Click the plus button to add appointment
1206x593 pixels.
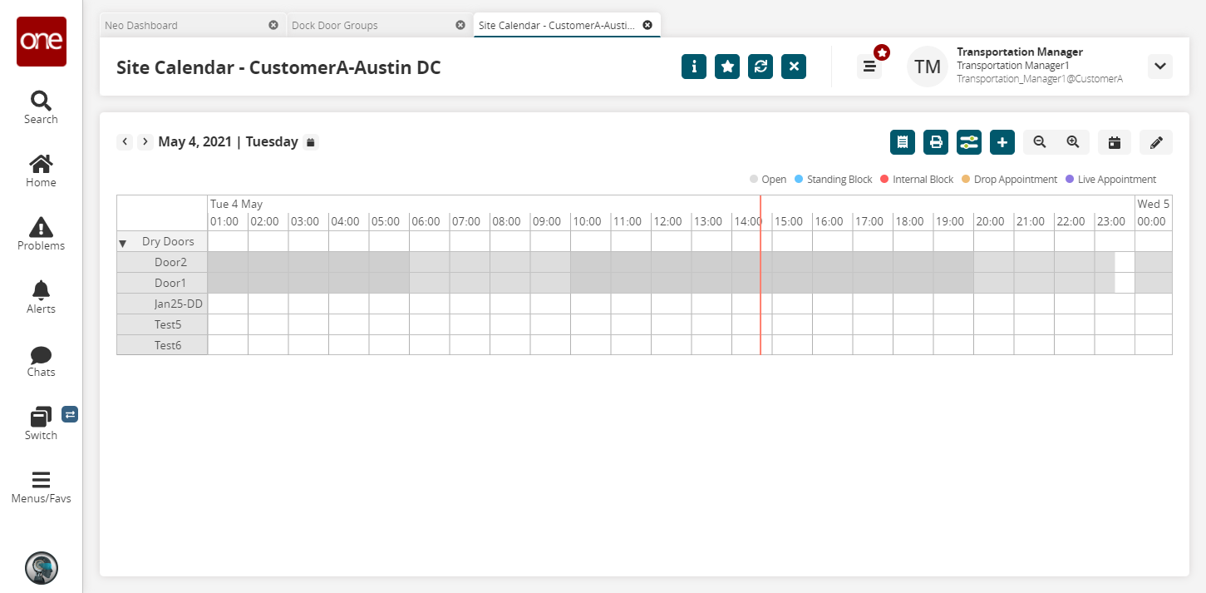tap(1002, 142)
